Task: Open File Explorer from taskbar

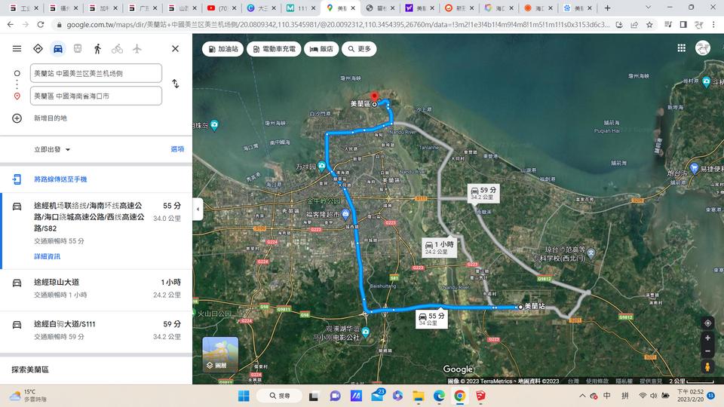Action: click(x=419, y=396)
